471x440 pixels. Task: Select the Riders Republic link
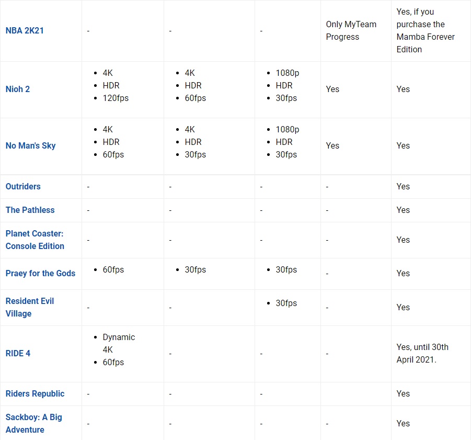[35, 393]
